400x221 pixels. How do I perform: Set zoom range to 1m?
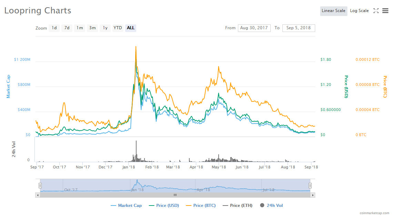click(80, 28)
